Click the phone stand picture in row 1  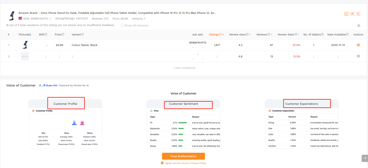[25, 45]
